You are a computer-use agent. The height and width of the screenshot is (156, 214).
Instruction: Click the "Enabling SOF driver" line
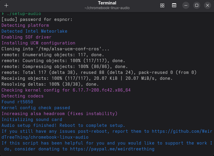tap(26, 37)
